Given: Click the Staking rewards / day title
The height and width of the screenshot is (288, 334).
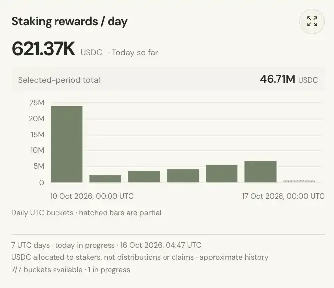Looking at the screenshot, I should pos(70,21).
